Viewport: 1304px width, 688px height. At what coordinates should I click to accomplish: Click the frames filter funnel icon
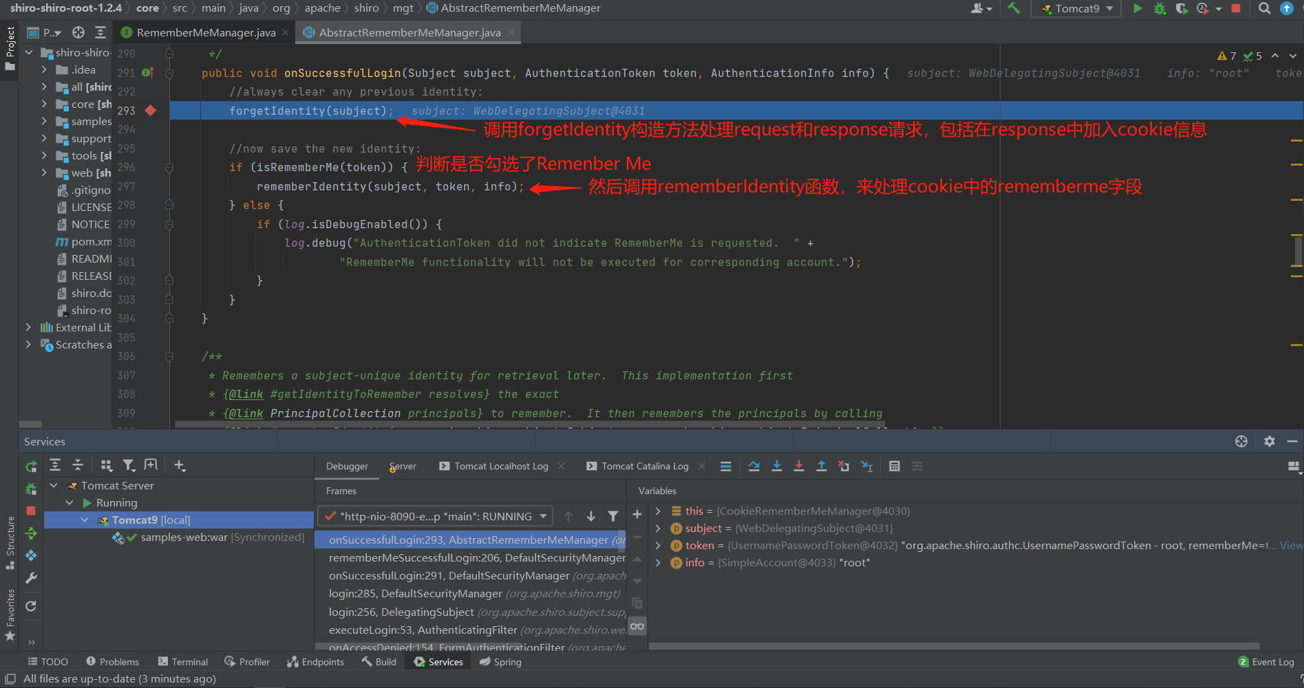pos(613,516)
